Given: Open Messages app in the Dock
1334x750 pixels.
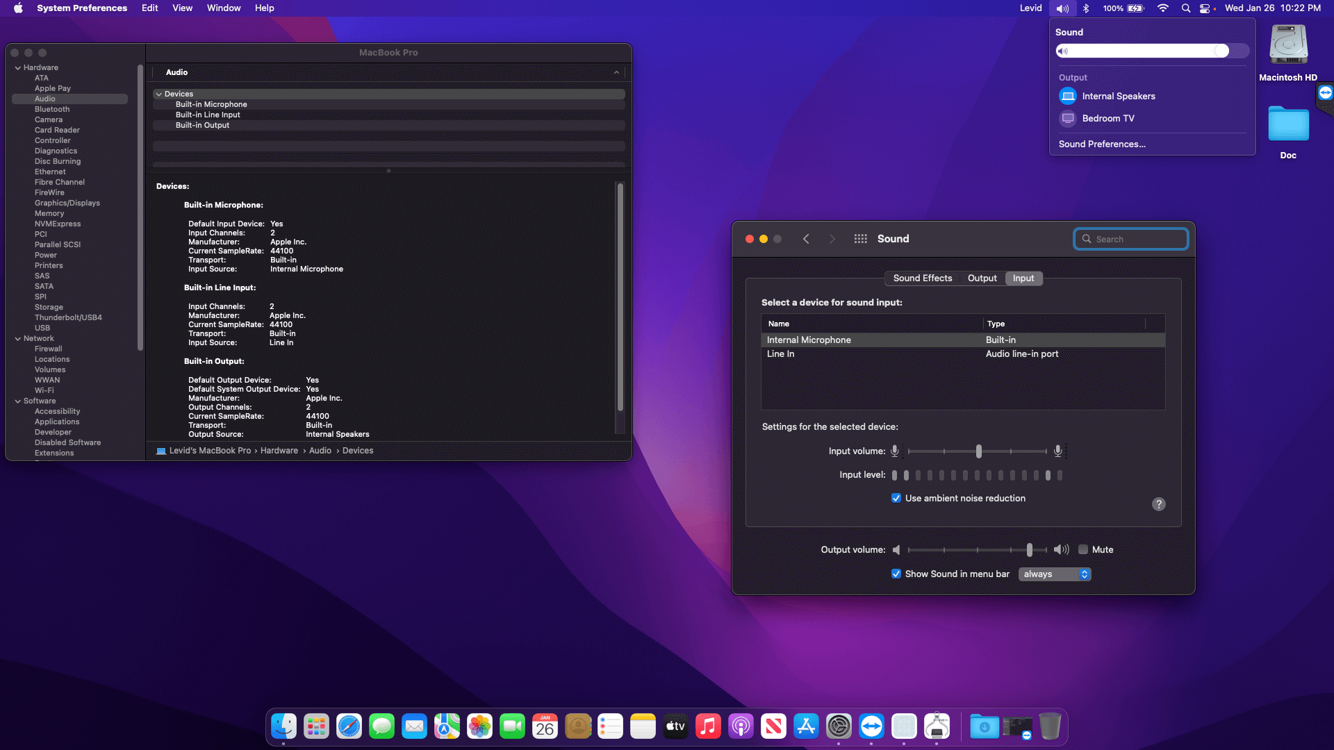Looking at the screenshot, I should pyautogui.click(x=381, y=726).
